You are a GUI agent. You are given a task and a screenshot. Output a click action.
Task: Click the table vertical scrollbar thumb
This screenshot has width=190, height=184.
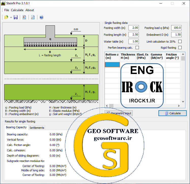click(183, 59)
